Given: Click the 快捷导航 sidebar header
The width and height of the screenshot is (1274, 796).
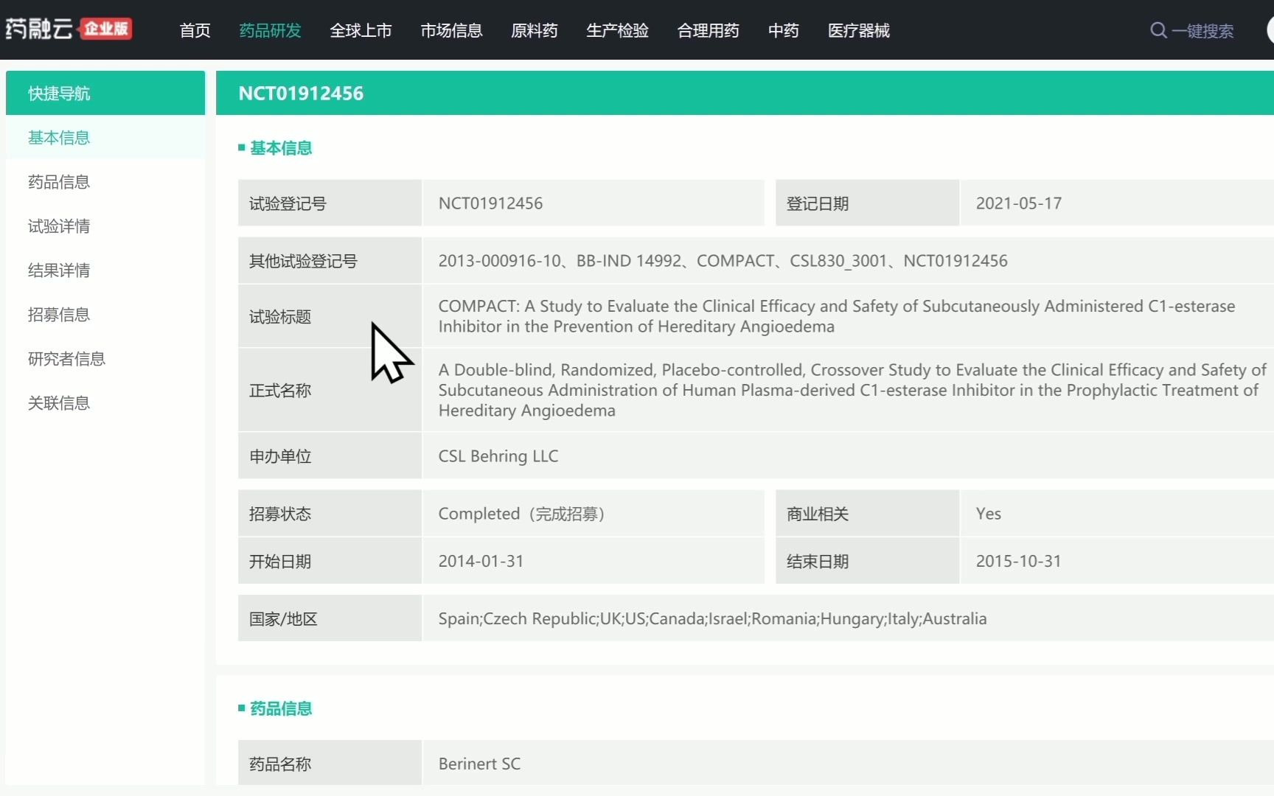Looking at the screenshot, I should 105,93.
